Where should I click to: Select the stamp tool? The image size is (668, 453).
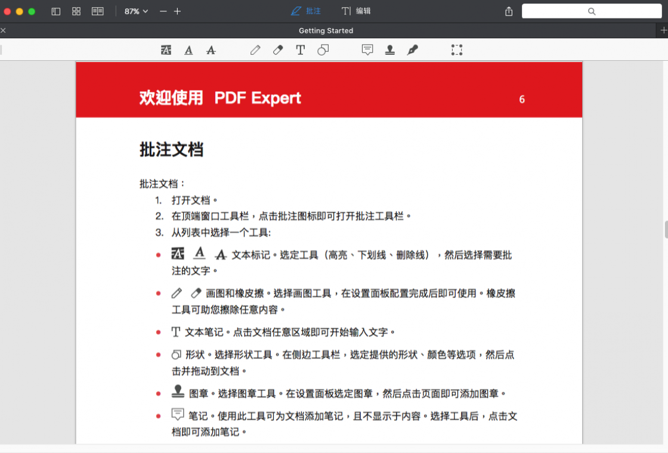(x=390, y=50)
